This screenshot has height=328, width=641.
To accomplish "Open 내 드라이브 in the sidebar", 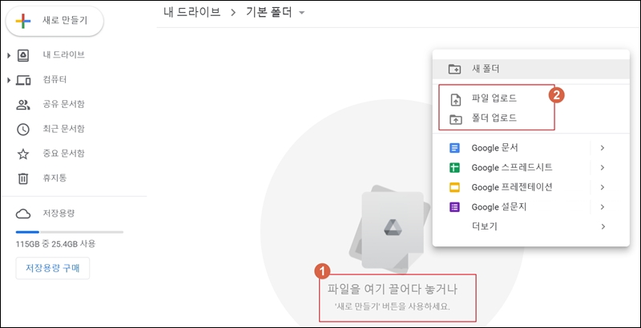I will 64,55.
